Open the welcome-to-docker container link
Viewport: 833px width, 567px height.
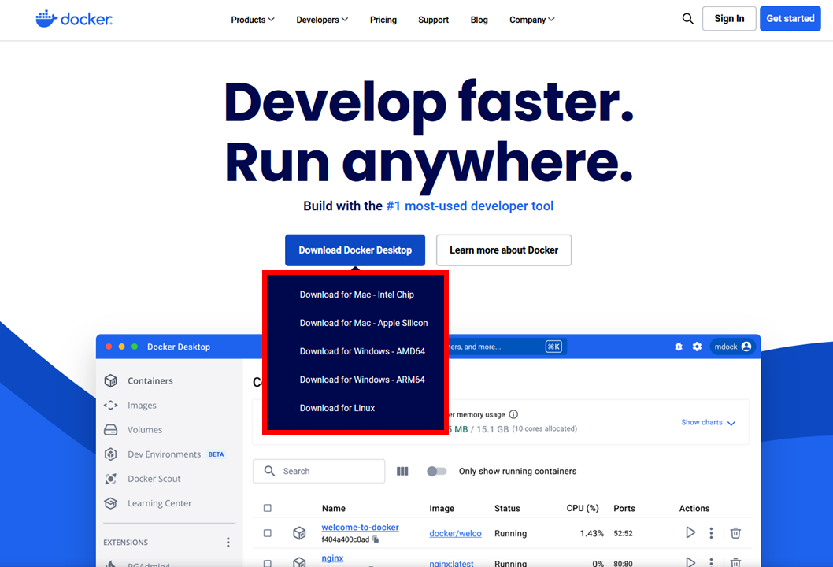[x=360, y=527]
